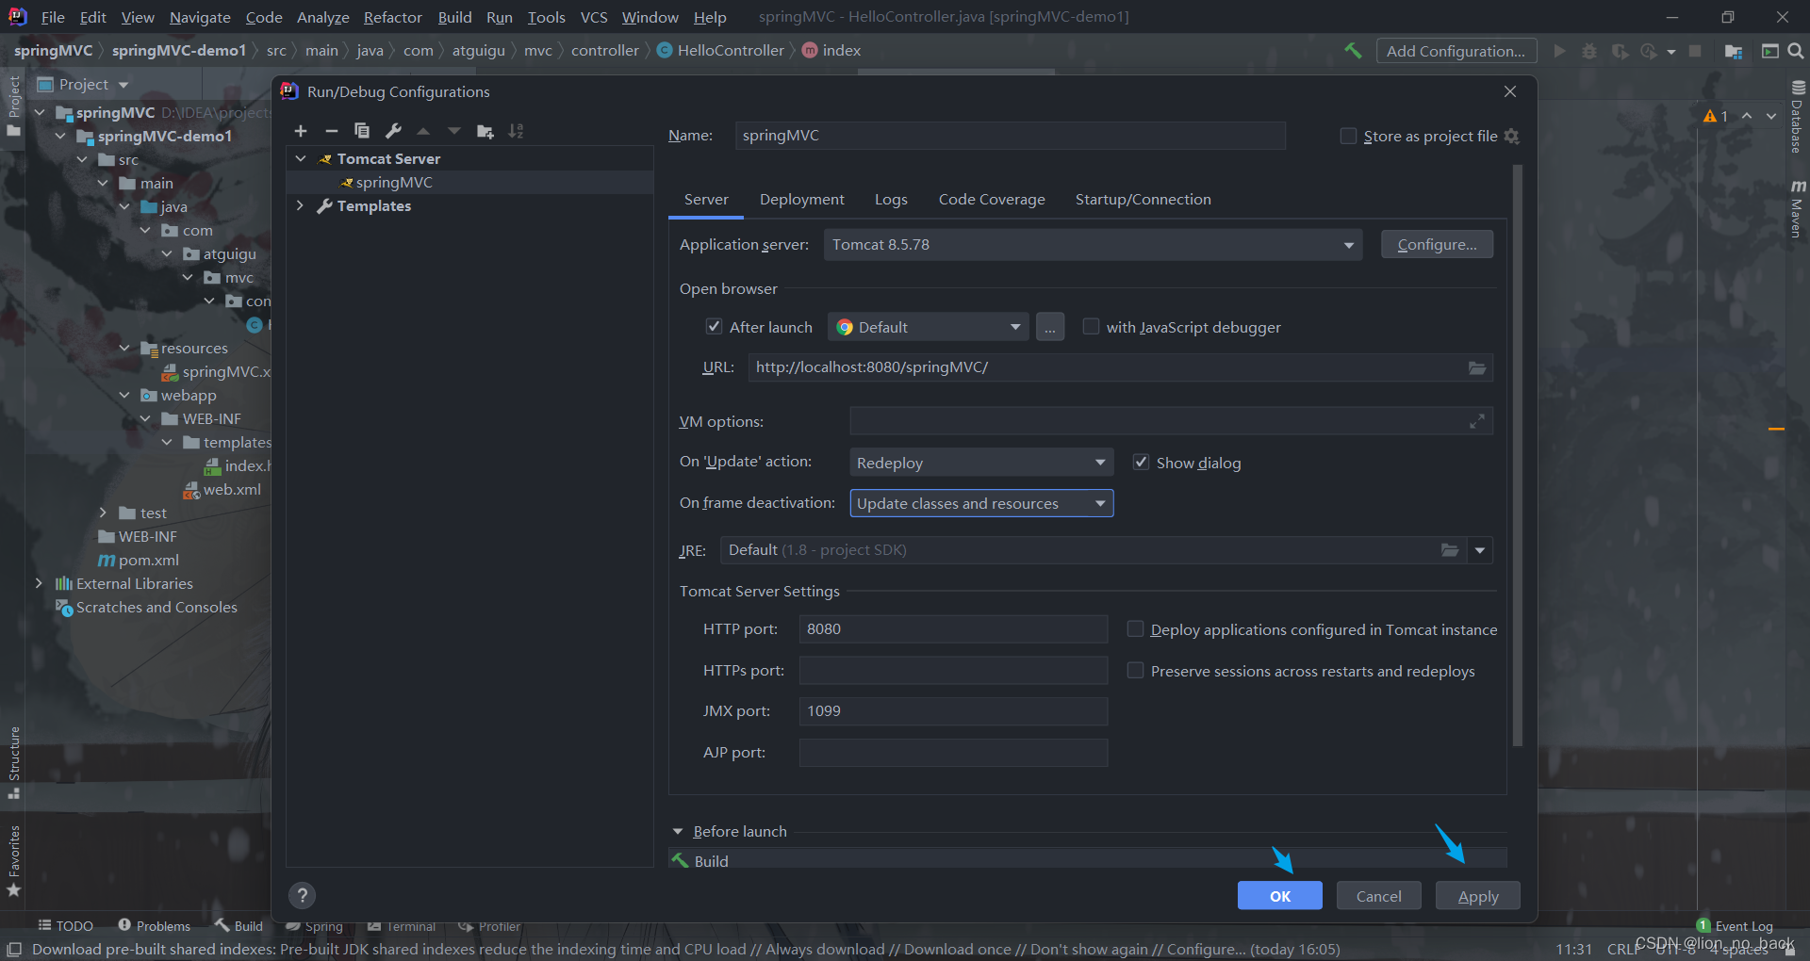Open the Event Log panel
The height and width of the screenshot is (961, 1810).
click(x=1735, y=926)
